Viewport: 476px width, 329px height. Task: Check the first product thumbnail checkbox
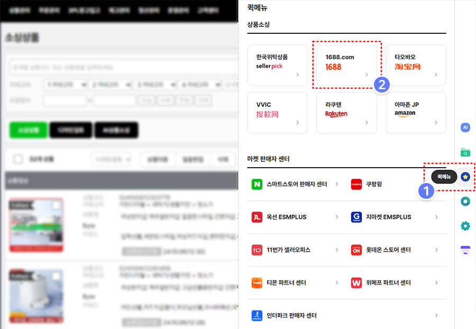(57, 205)
